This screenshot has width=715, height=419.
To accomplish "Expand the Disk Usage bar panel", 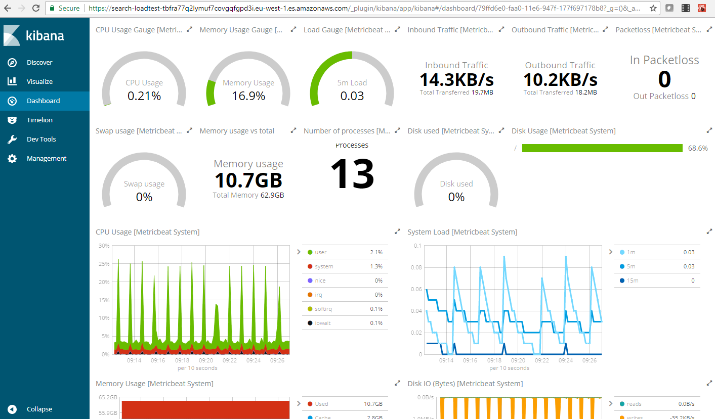I will [x=709, y=131].
